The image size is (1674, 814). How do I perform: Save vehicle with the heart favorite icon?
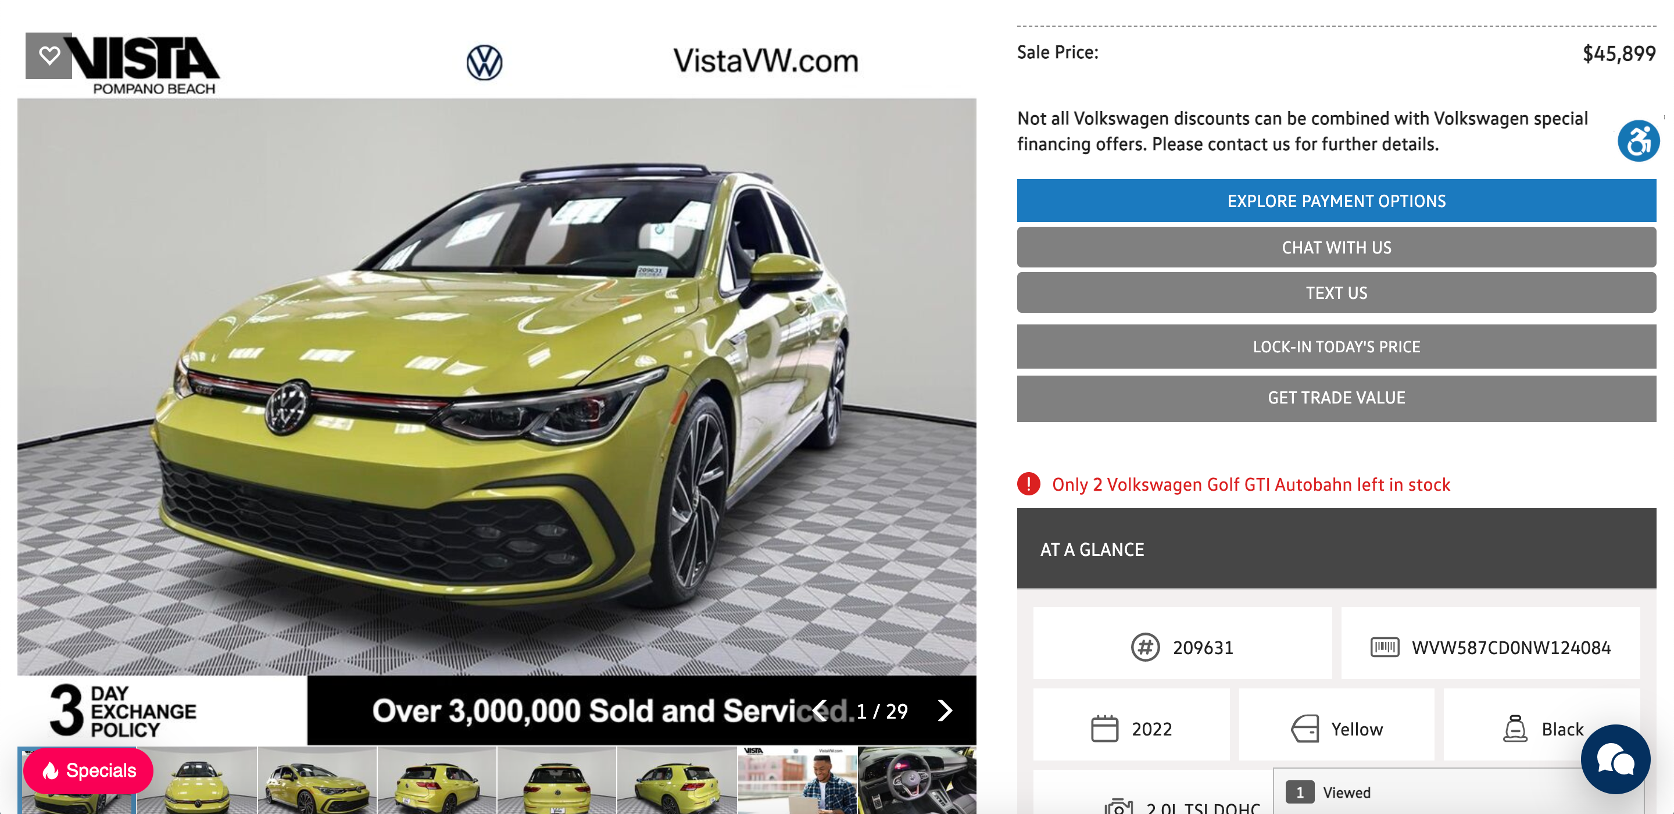49,55
